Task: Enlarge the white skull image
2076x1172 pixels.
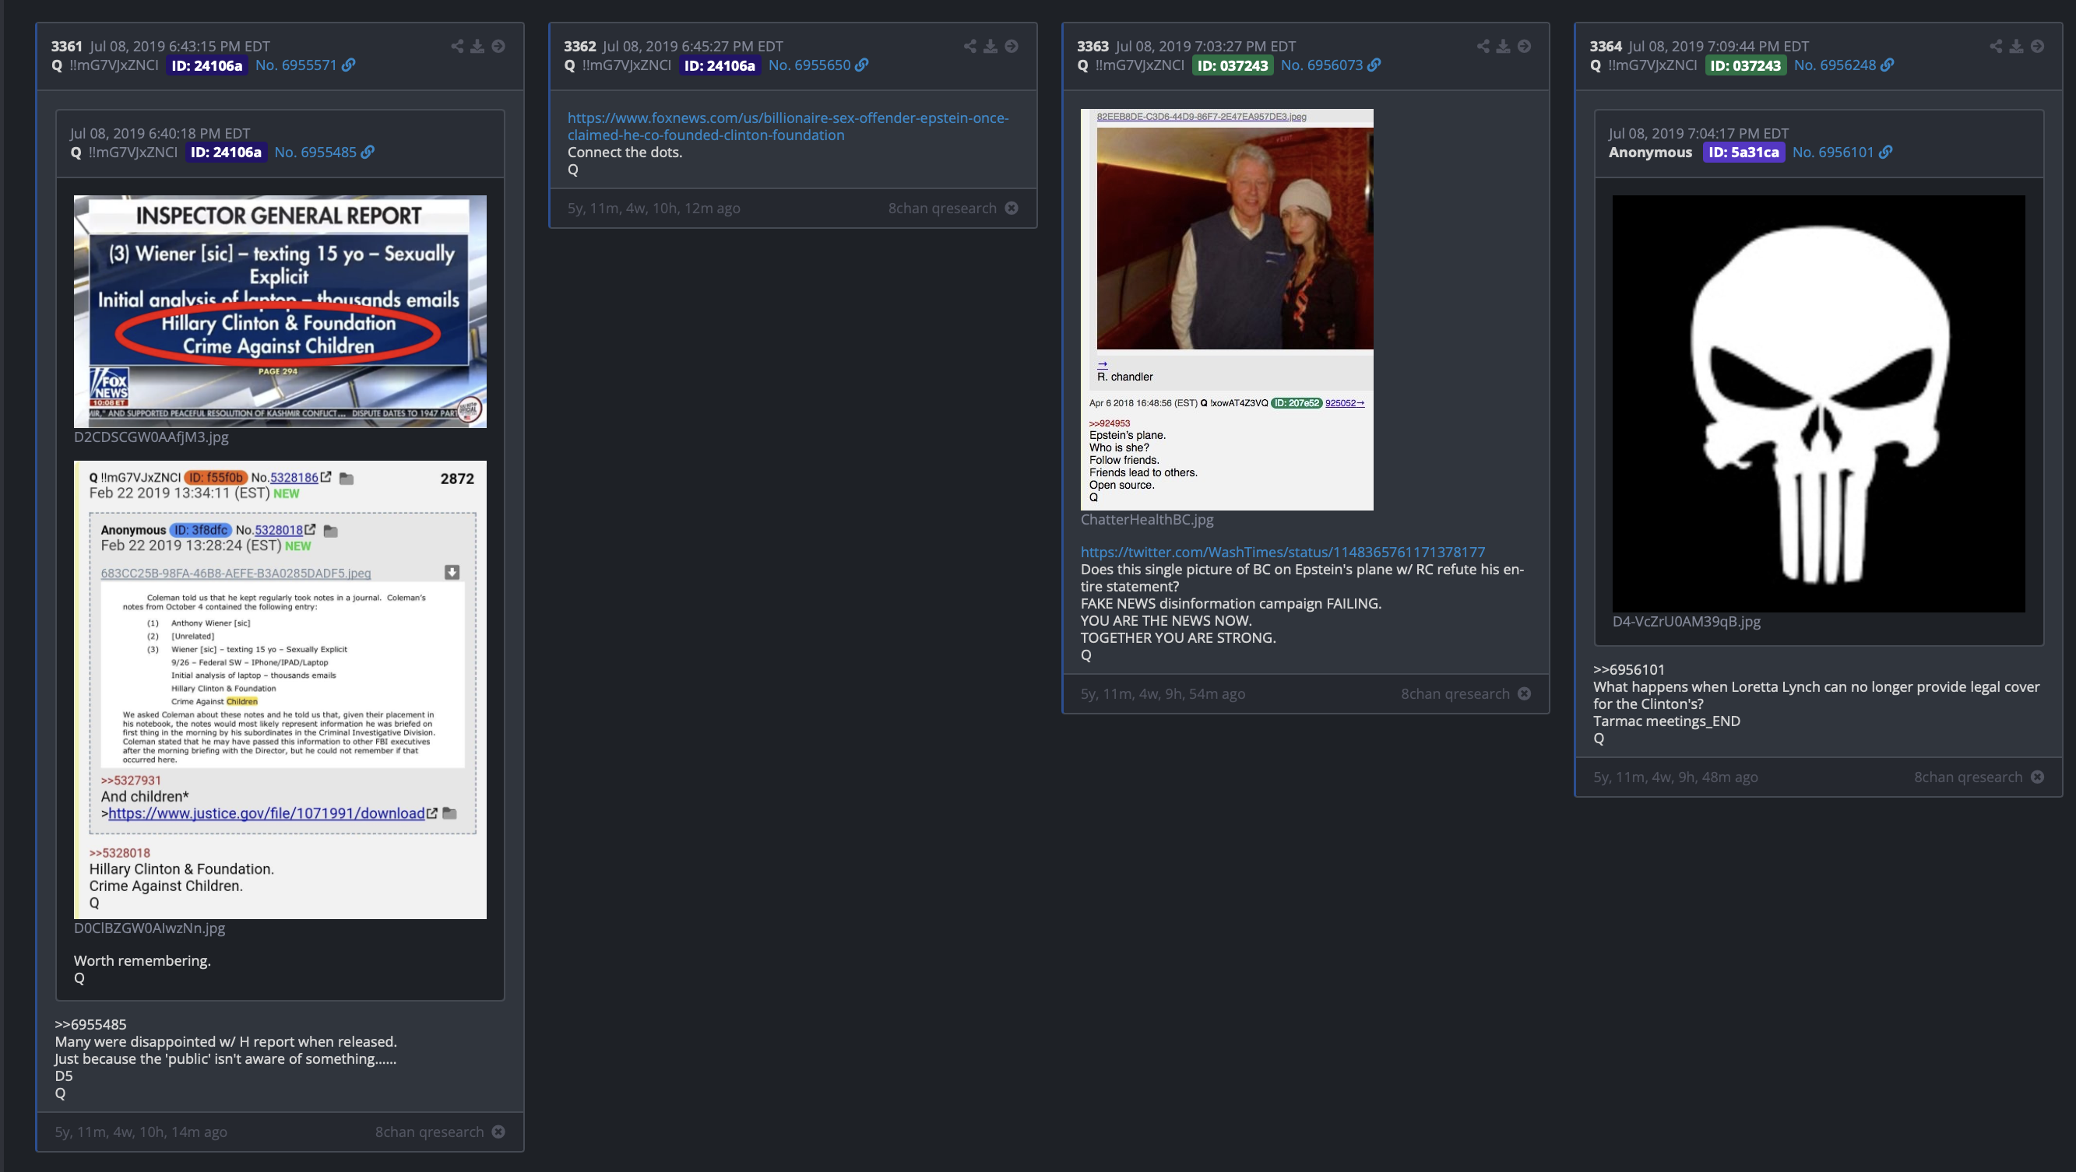Action: pos(1818,404)
